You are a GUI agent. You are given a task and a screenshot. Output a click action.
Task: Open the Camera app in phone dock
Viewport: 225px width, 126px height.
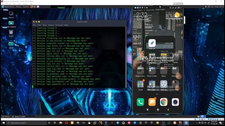click(x=175, y=102)
